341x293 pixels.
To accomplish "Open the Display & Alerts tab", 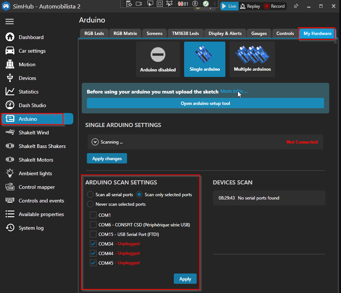I will (x=225, y=33).
